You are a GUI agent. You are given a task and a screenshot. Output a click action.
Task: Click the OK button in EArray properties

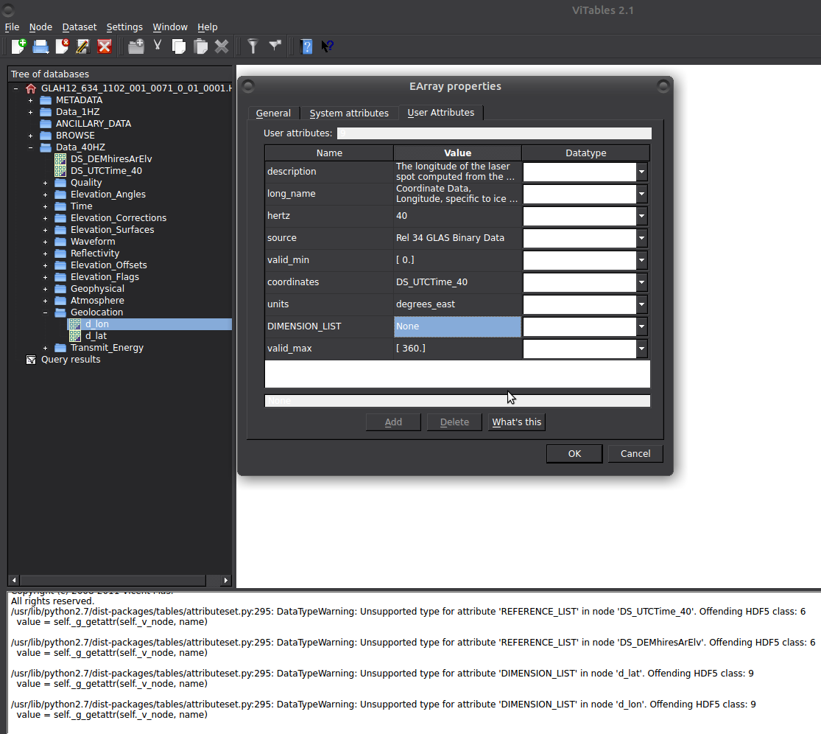574,453
